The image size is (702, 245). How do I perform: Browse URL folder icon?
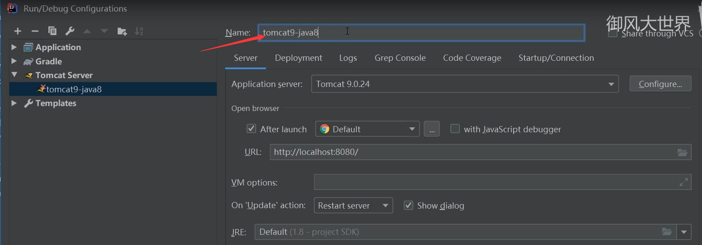click(682, 152)
